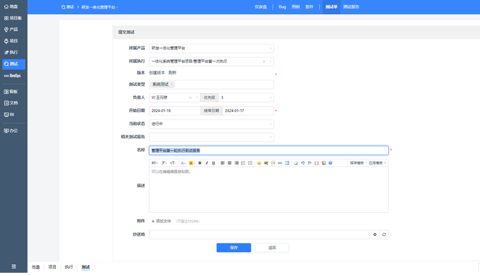The width and height of the screenshot is (480, 276).
Task: Open the editor help icon
Action: click(x=330, y=163)
